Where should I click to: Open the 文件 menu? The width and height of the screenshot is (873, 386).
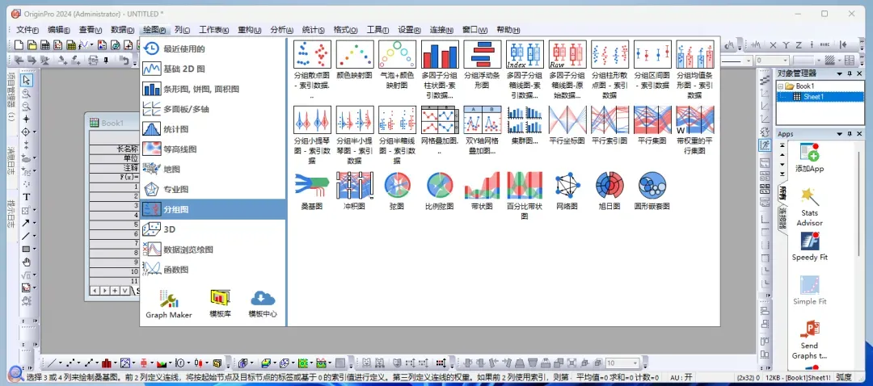[x=27, y=30]
